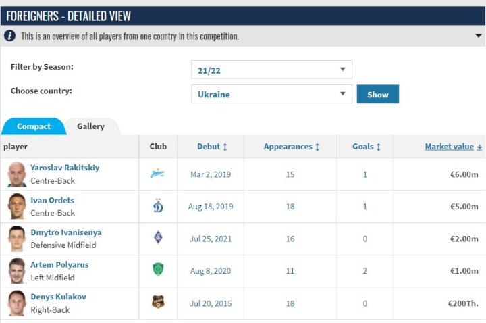Switch to the Gallery tab
The height and width of the screenshot is (323, 486).
coord(90,126)
